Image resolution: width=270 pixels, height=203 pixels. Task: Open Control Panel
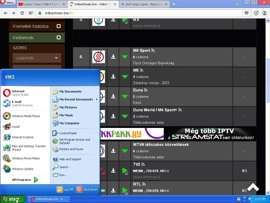click(x=64, y=133)
